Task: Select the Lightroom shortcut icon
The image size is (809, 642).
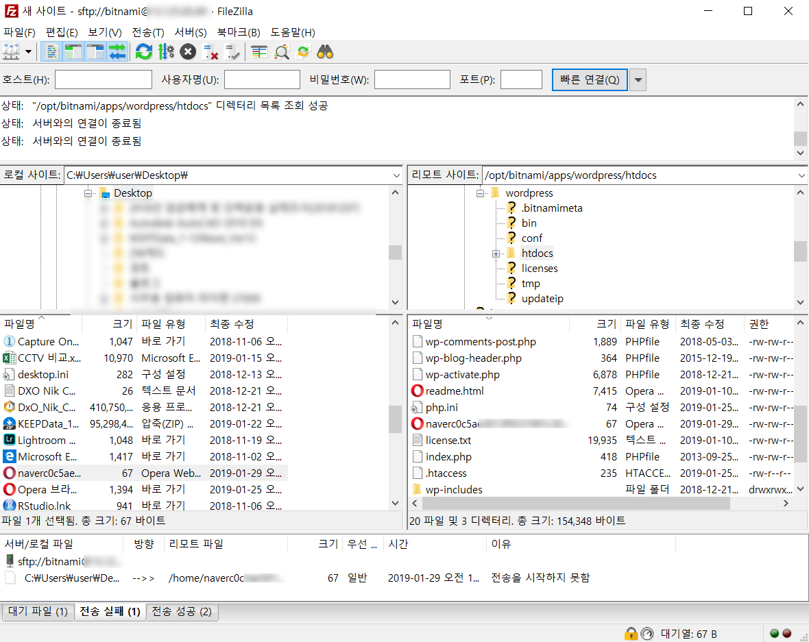Action: pyautogui.click(x=10, y=440)
